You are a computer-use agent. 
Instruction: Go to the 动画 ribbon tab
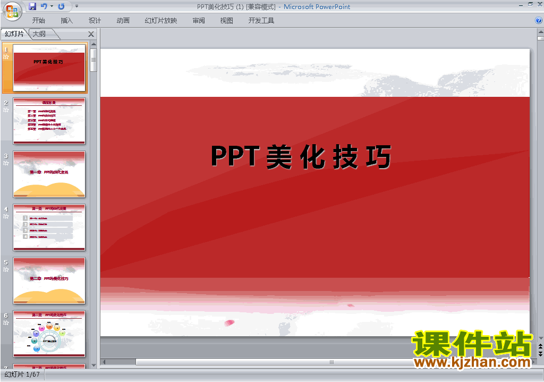[123, 21]
